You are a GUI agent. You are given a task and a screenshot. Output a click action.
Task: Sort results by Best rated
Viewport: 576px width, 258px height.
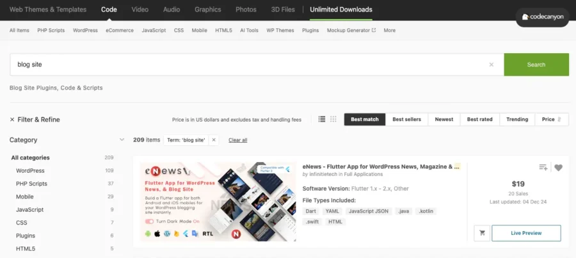tap(479, 120)
